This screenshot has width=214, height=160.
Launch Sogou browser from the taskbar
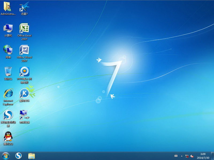tap(18, 156)
